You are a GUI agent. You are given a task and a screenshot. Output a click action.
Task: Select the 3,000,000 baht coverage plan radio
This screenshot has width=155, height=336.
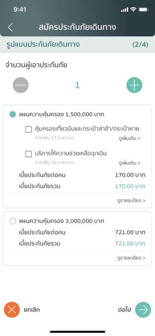coord(13,221)
